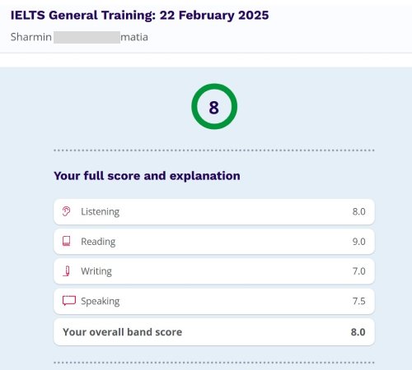Open the Reading score row
Screen dimensions: 412x370
[x=214, y=242]
